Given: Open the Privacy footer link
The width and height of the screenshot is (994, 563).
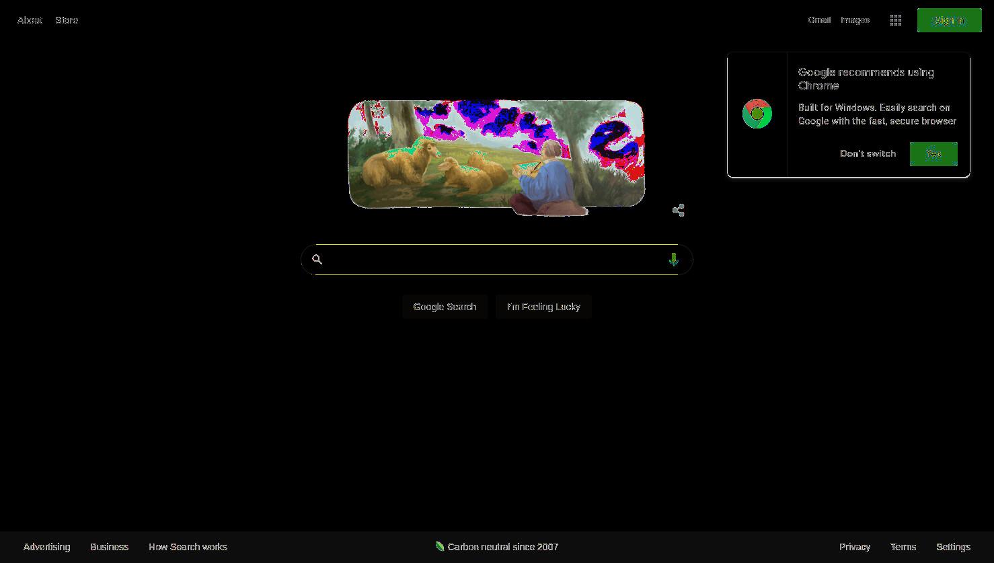Looking at the screenshot, I should pos(855,547).
